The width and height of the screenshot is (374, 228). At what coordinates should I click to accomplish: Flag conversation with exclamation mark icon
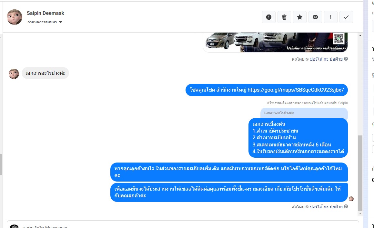[x=330, y=17]
